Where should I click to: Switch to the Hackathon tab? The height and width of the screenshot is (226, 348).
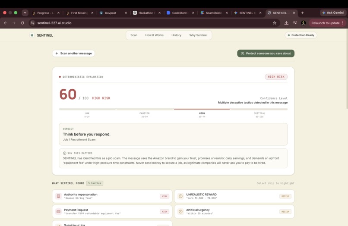pyautogui.click(x=147, y=13)
